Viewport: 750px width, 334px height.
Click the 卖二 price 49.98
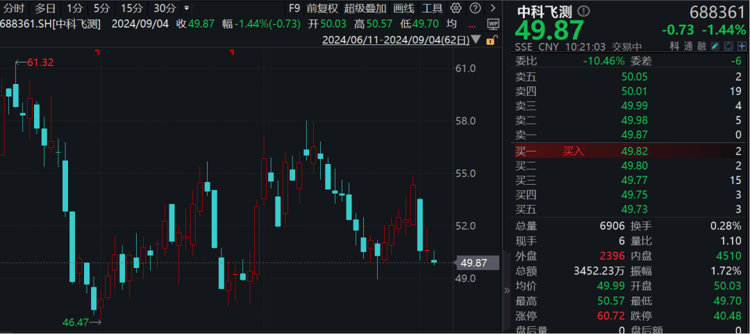click(x=635, y=120)
